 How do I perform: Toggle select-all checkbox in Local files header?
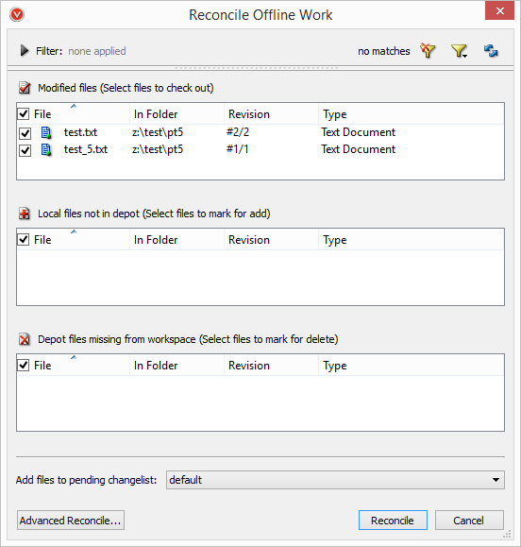23,239
